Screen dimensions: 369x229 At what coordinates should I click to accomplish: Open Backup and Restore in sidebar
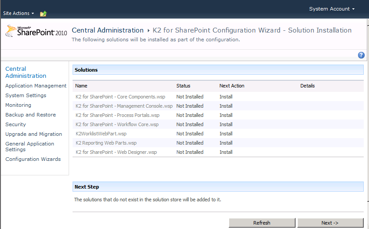click(31, 115)
